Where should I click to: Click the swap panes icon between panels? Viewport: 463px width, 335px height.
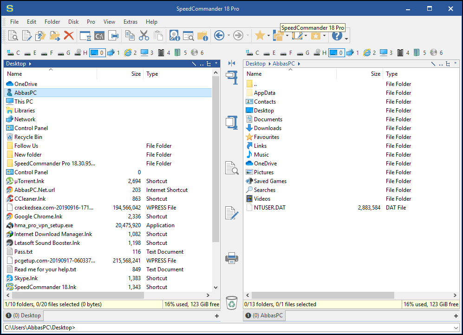click(231, 63)
